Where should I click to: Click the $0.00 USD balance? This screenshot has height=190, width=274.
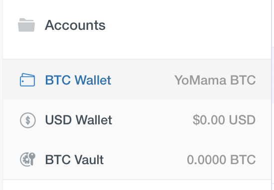(224, 120)
